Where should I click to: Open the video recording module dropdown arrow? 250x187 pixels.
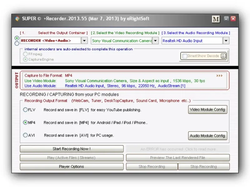(x=155, y=41)
